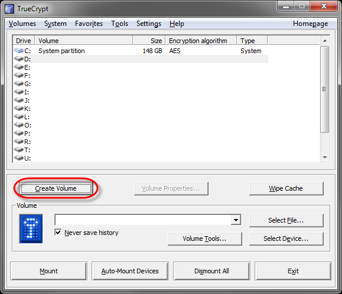Click the drive list scrollbar thumb
Image resolution: width=342 pixels, height=294 pixels.
(x=324, y=89)
